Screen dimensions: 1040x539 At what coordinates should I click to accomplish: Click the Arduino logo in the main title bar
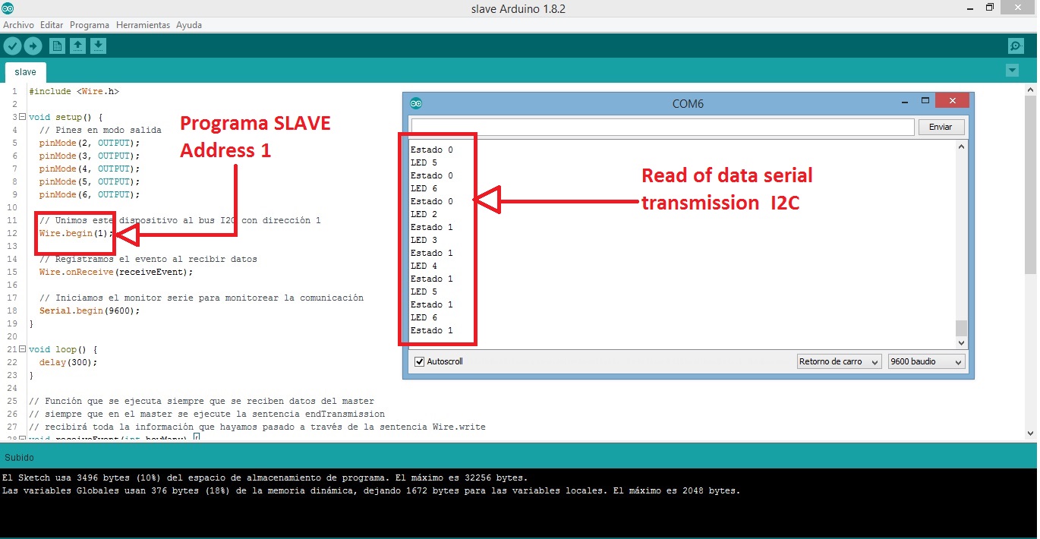click(8, 8)
